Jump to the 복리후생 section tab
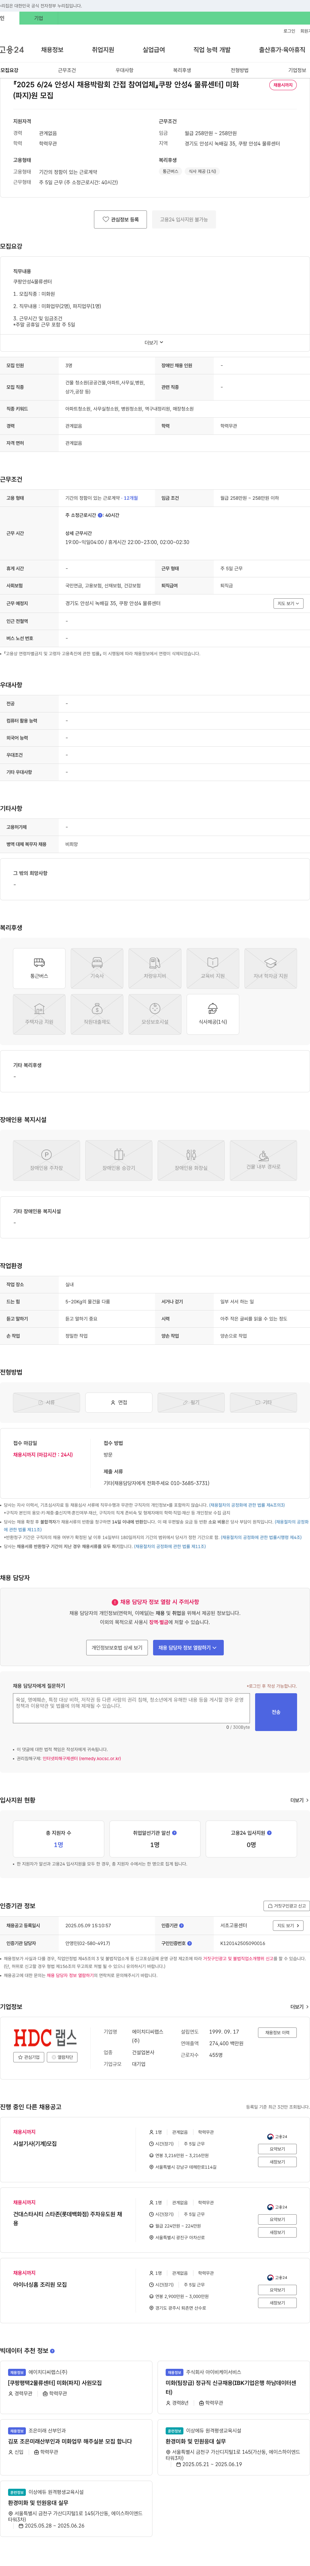 (x=182, y=71)
